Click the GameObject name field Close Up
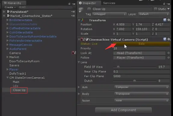Image resolution: width=173 pixels, height=116 pixels. tap(122, 9)
